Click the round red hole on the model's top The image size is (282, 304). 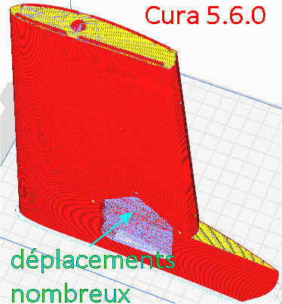pos(78,26)
